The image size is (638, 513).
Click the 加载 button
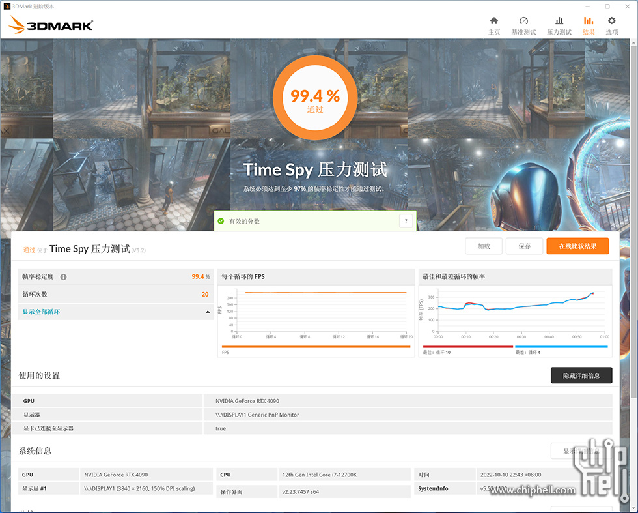(484, 246)
